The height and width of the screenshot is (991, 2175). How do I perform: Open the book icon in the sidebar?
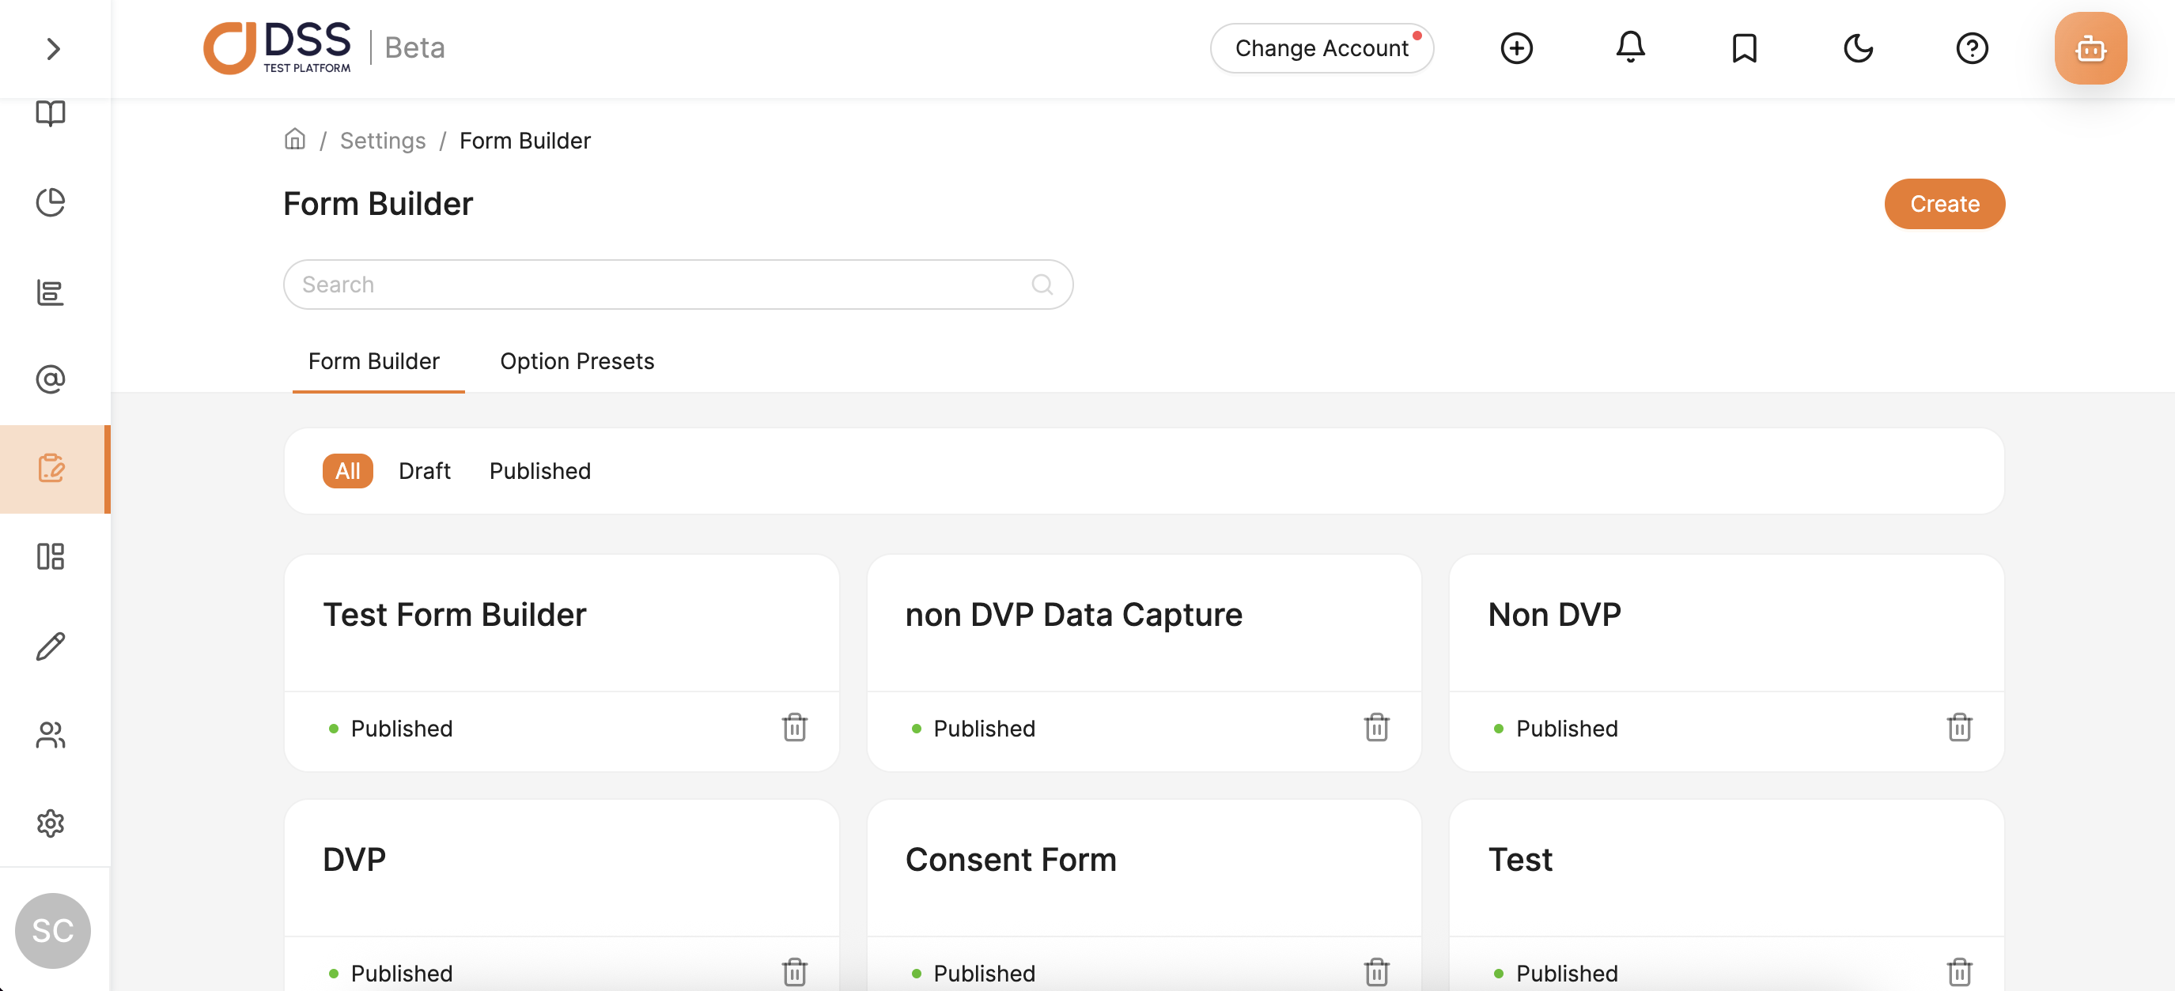coord(51,113)
